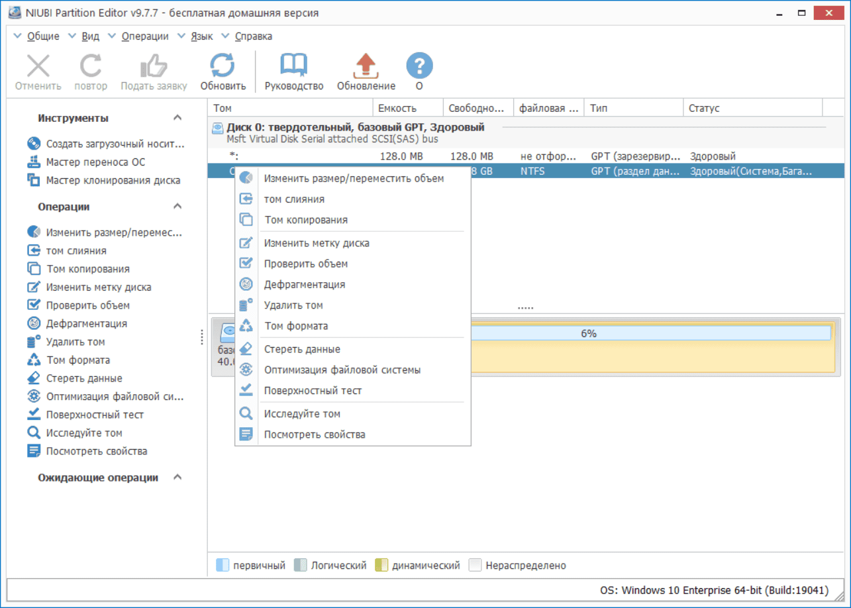Click the 'Подать заявку' apply thumbs-up icon
The width and height of the screenshot is (851, 608).
154,66
